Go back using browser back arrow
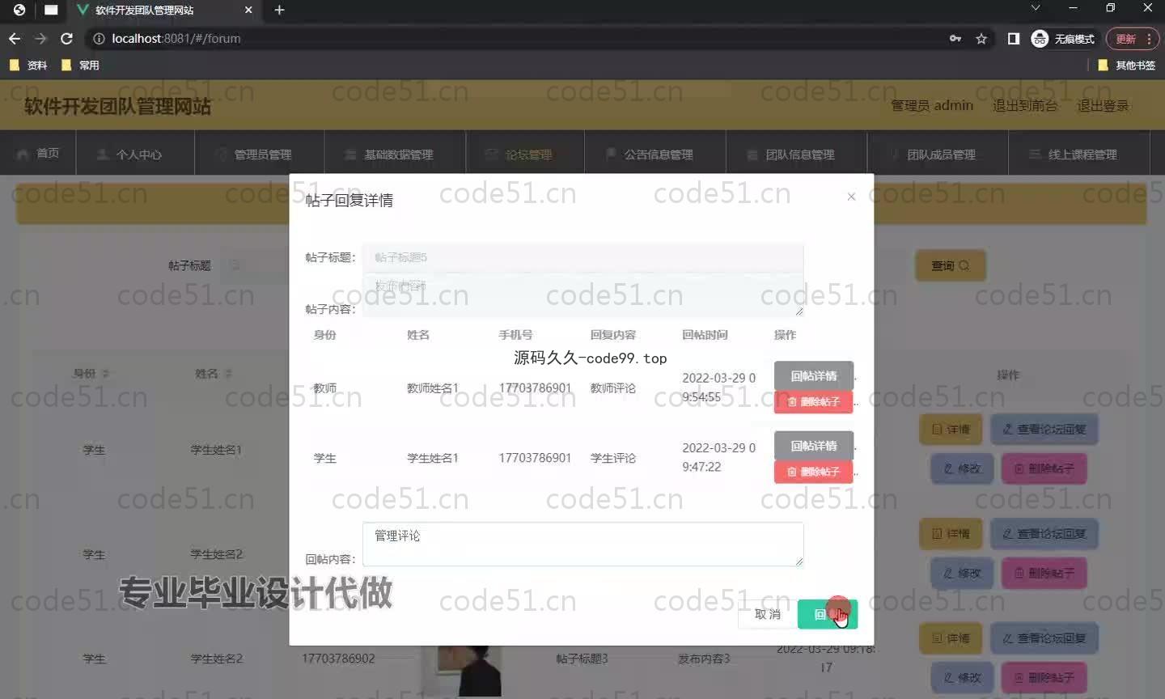Image resolution: width=1165 pixels, height=699 pixels. [15, 38]
